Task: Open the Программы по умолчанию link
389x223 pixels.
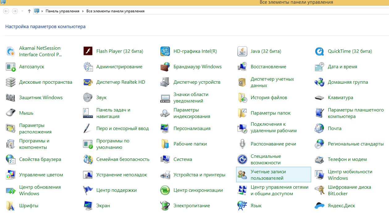Action: (x=113, y=144)
